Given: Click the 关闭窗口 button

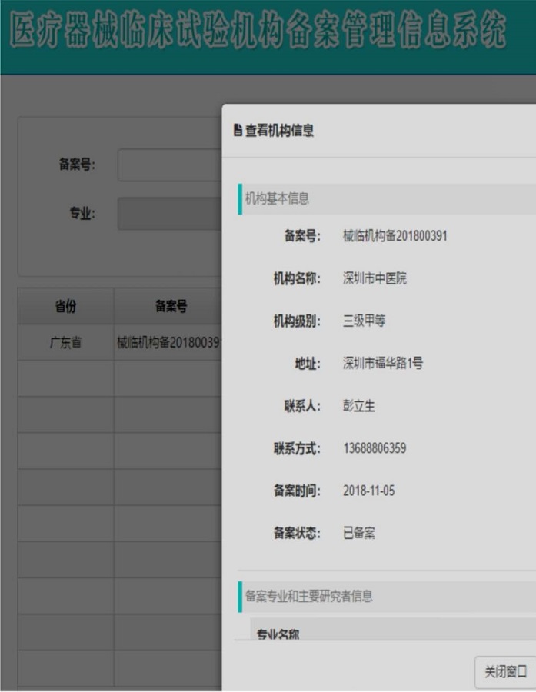Looking at the screenshot, I should click(x=505, y=672).
